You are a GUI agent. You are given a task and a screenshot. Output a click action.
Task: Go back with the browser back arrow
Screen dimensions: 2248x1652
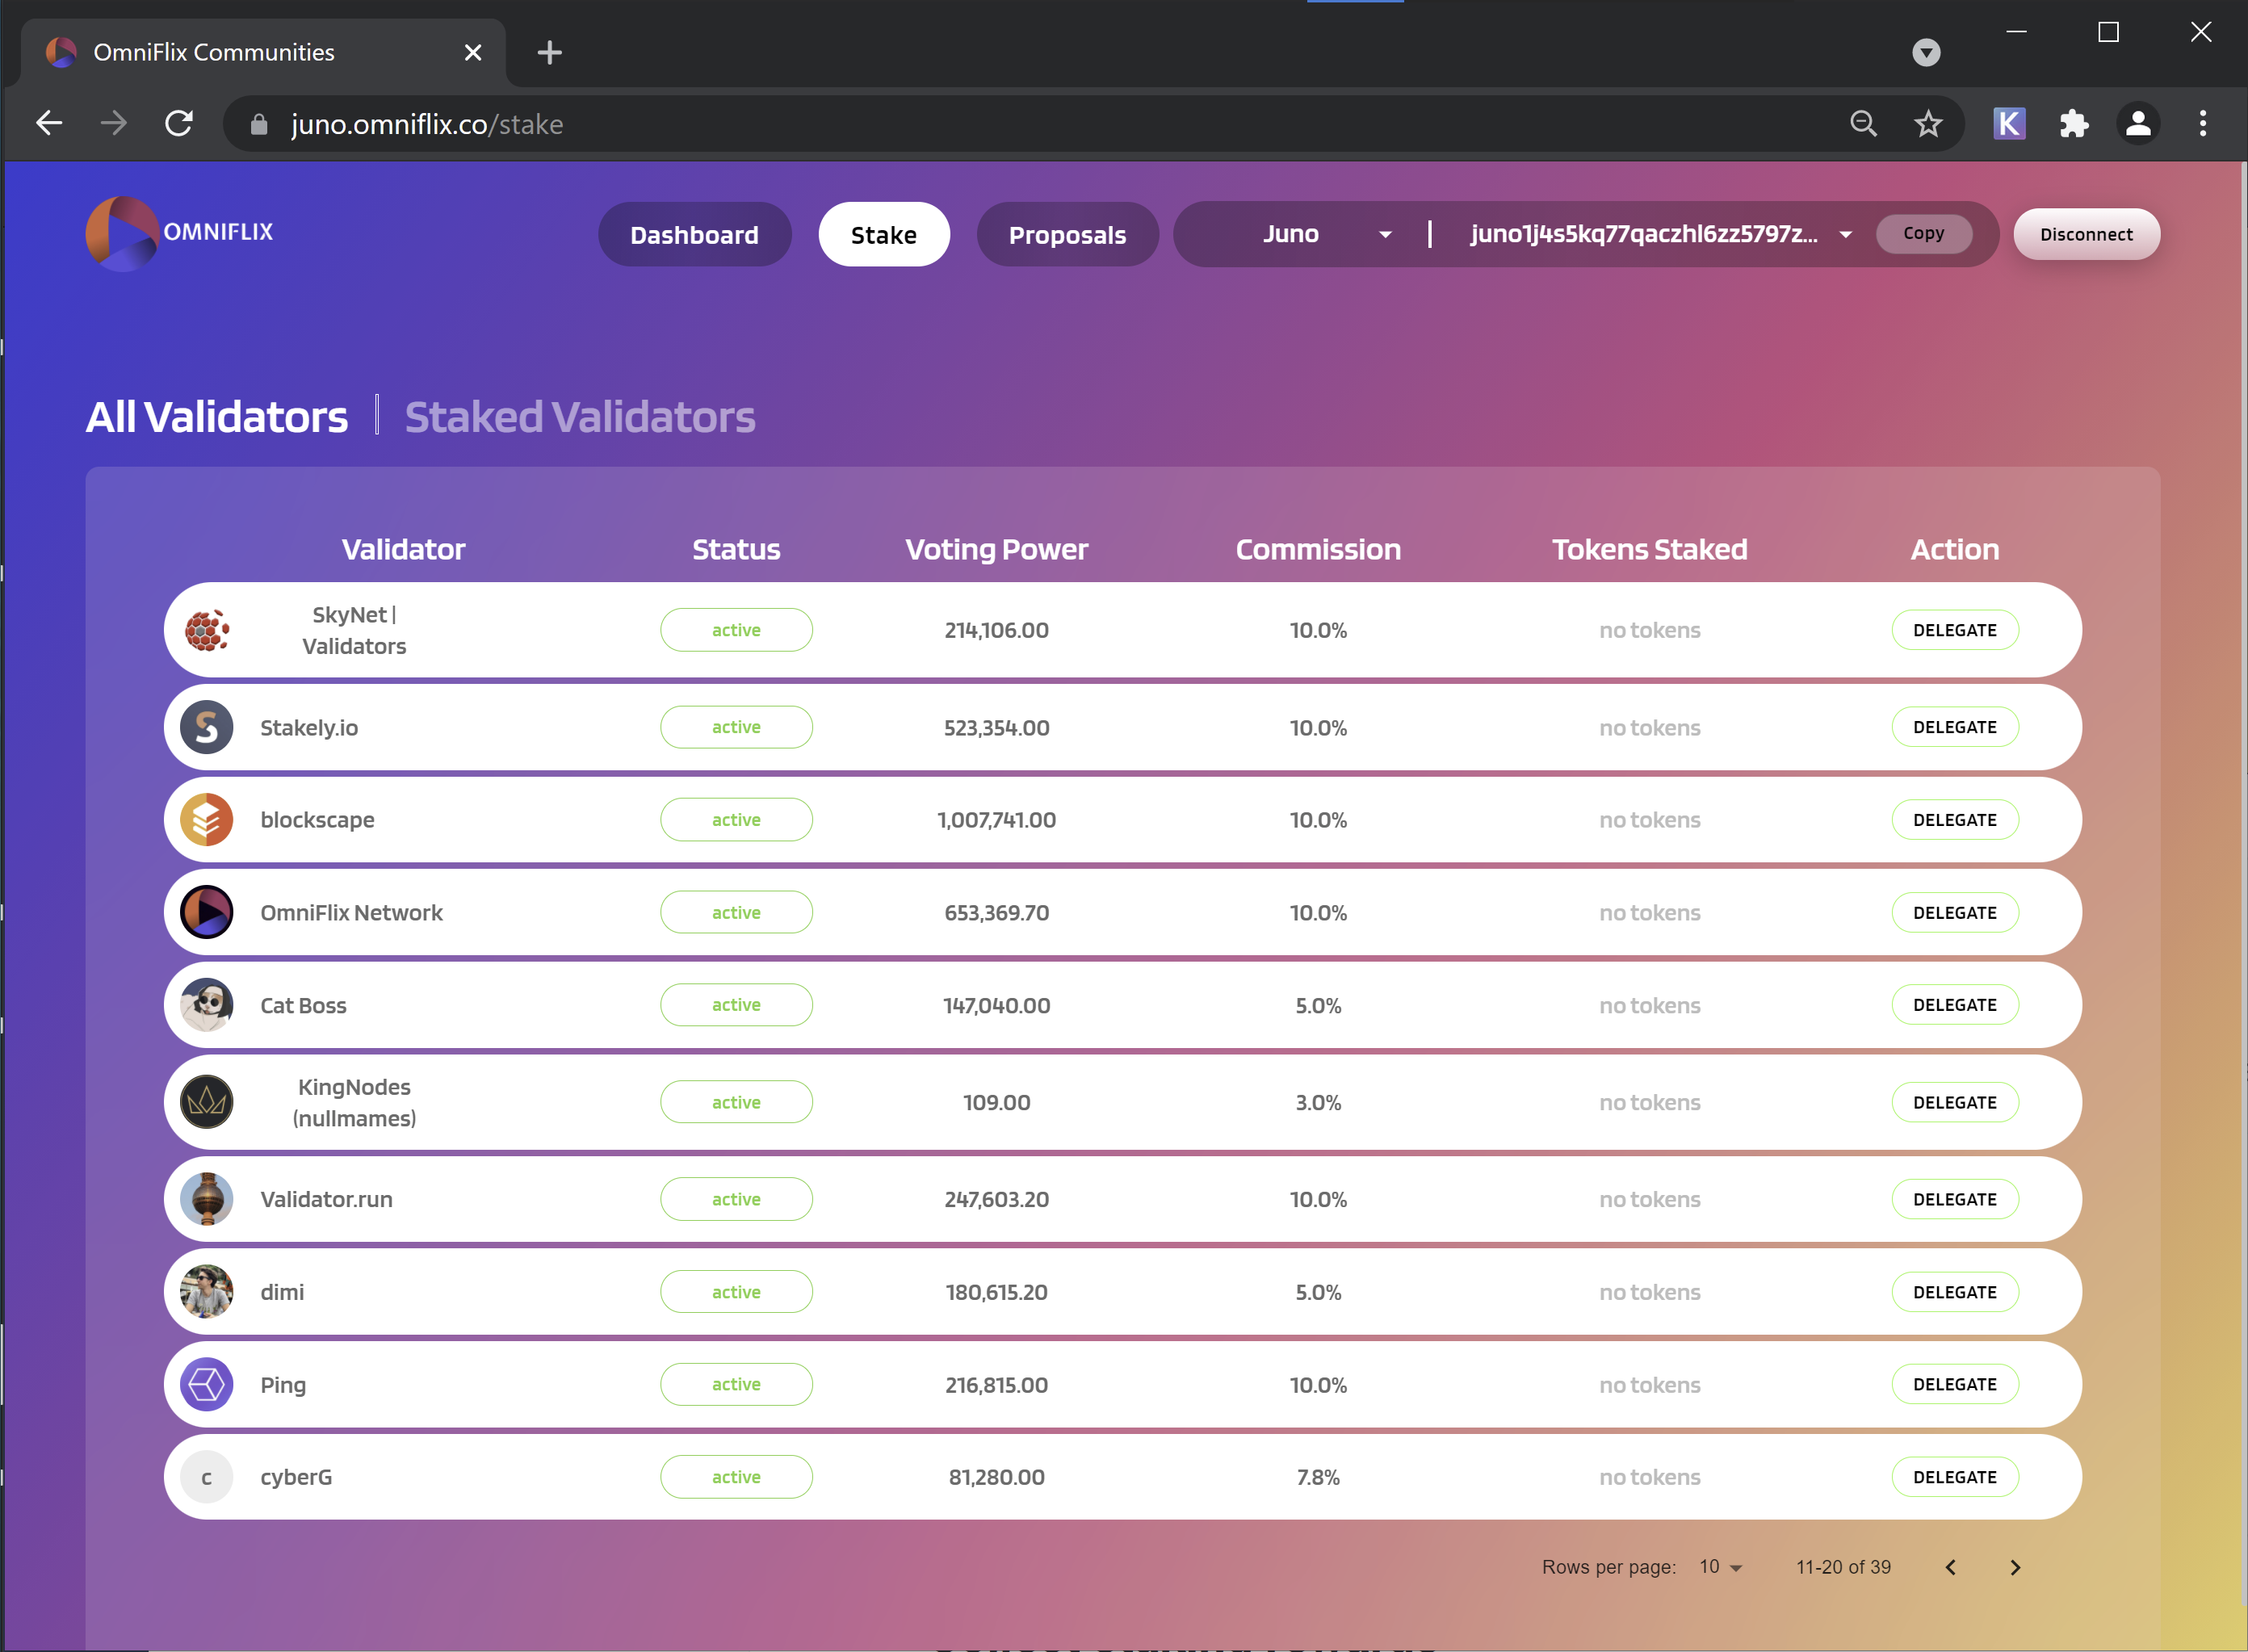coord(49,123)
